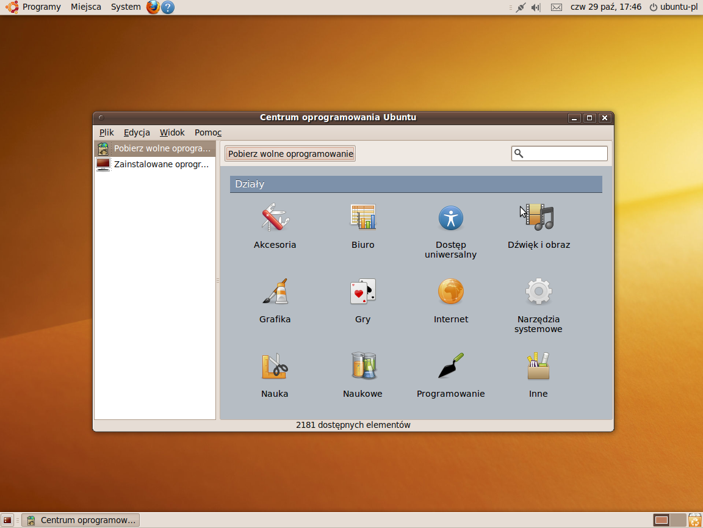Open the System panel menu
703x528 pixels.
(x=126, y=7)
